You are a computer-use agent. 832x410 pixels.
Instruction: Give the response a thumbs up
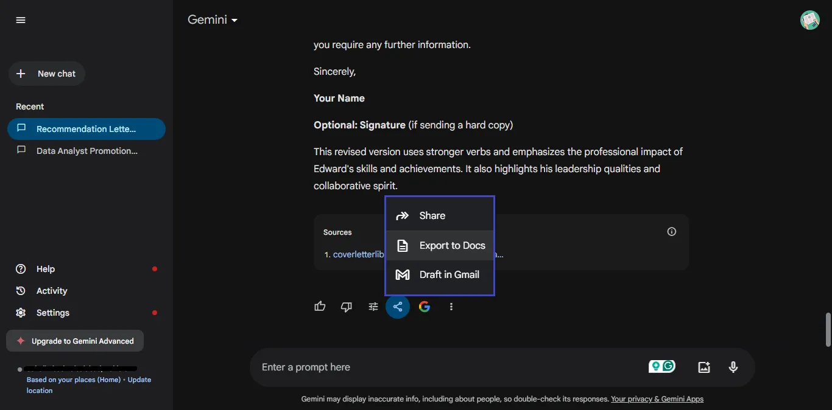coord(320,306)
